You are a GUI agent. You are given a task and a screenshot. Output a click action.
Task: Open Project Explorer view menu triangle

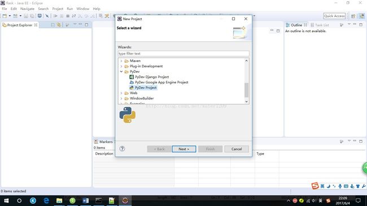pos(75,24)
